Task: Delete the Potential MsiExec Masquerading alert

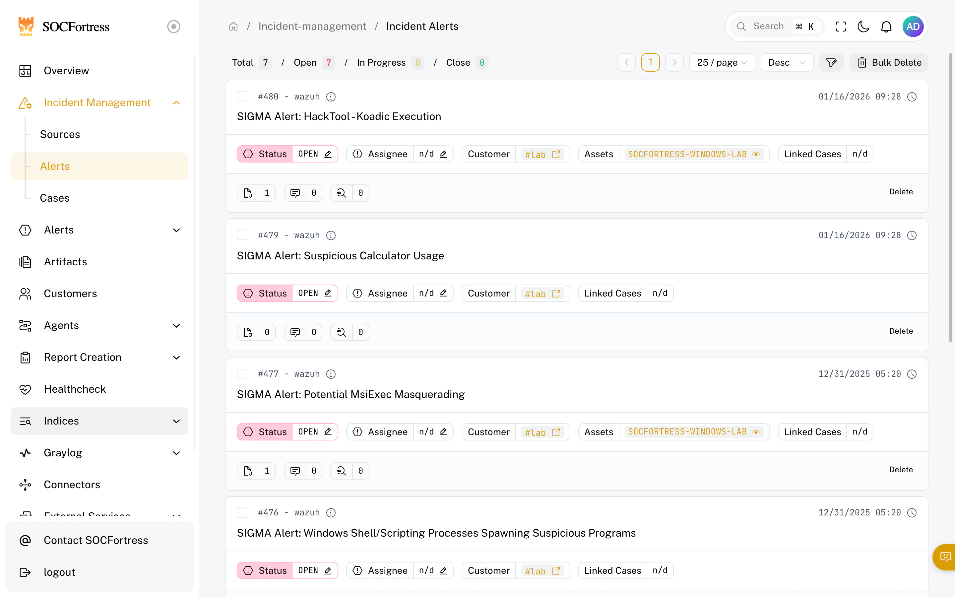Action: [901, 470]
